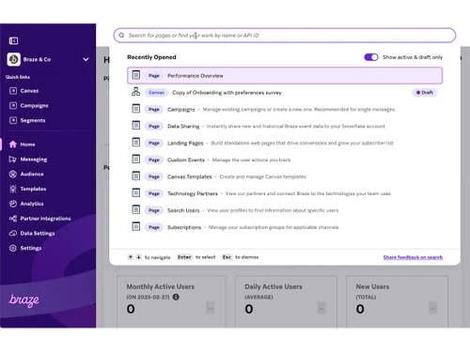This screenshot has height=352, width=470.
Task: Click the Segments quick link icon
Action: coord(13,120)
